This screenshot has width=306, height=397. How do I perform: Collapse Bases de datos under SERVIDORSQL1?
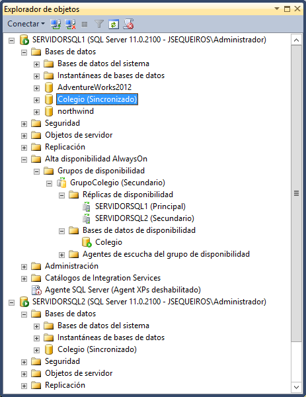tap(24, 52)
